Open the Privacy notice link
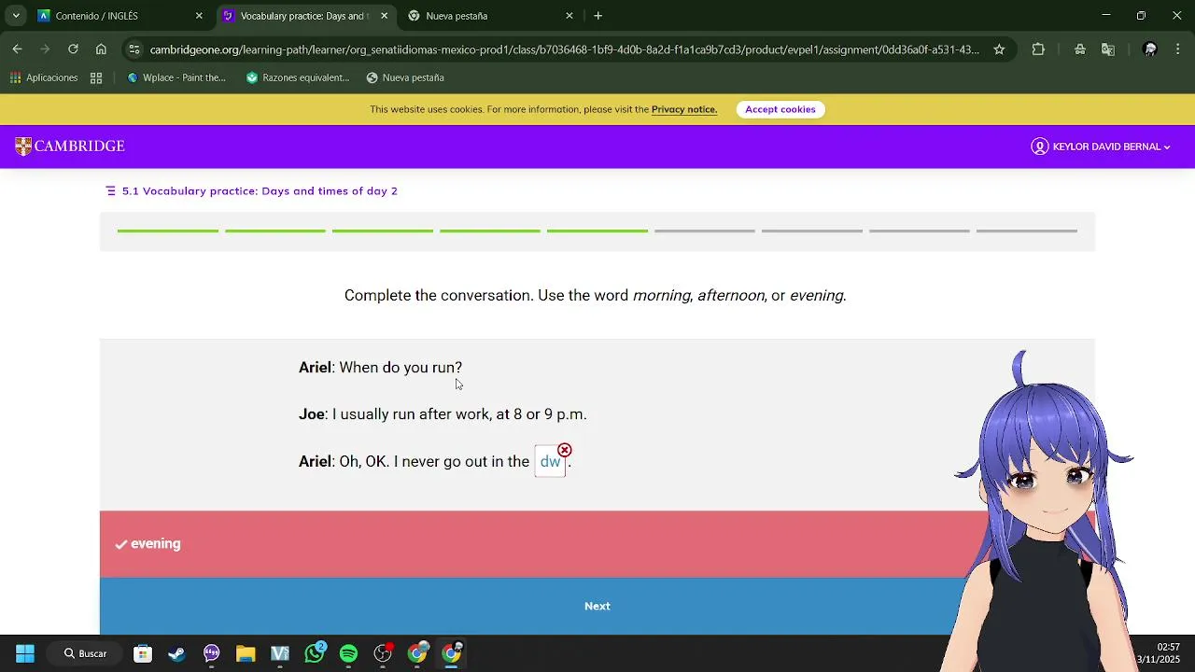 click(x=684, y=109)
